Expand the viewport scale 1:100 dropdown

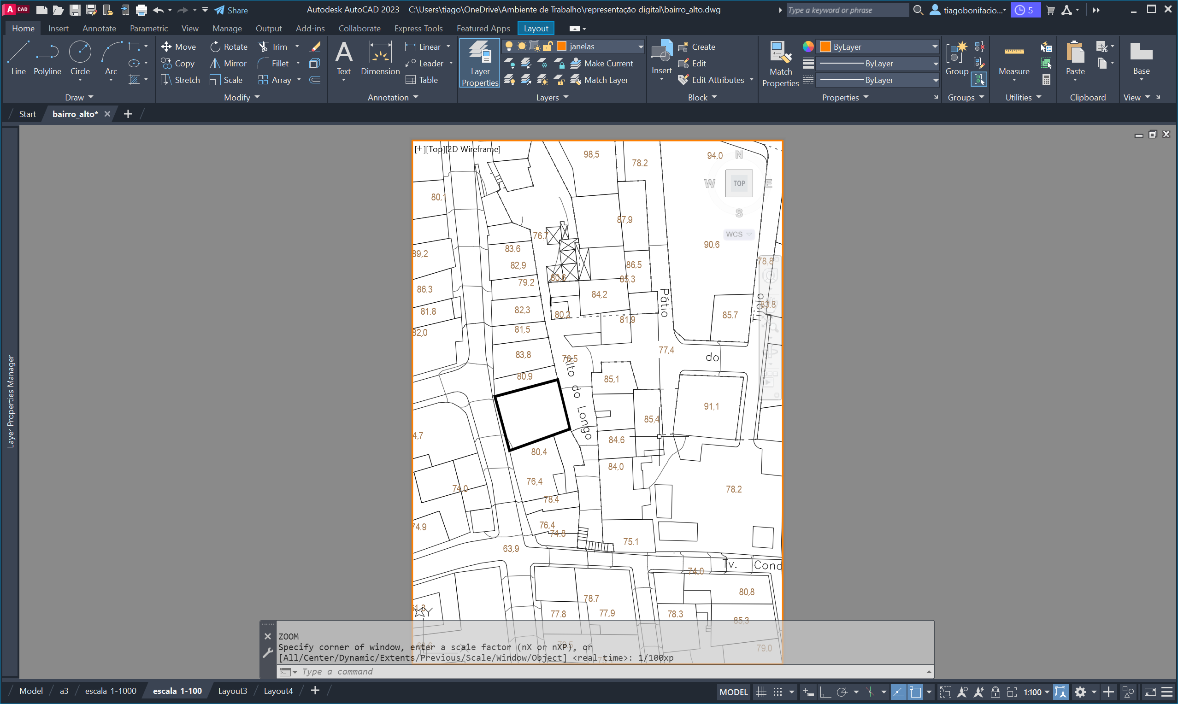[x=1047, y=692]
